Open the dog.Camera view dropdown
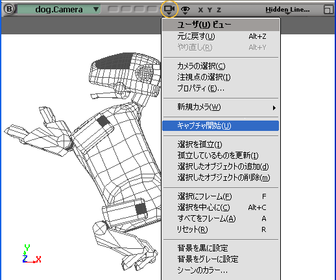 58,9
